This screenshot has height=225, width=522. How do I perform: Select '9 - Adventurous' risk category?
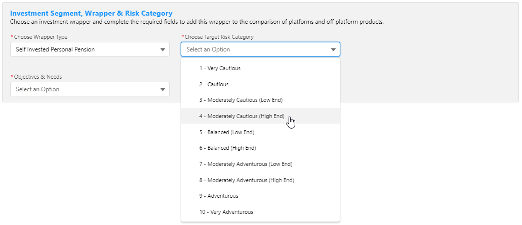pos(218,196)
